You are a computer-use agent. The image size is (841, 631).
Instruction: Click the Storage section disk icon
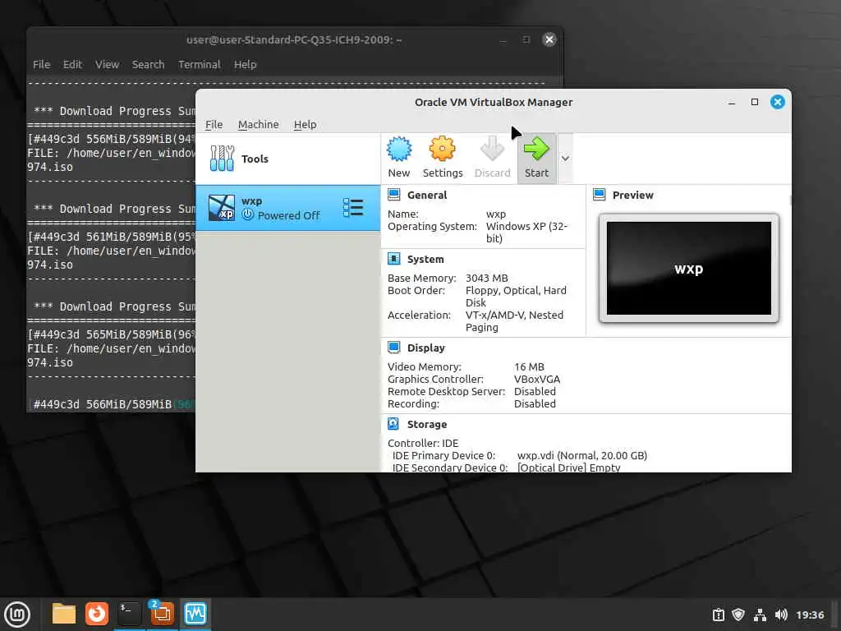[393, 424]
